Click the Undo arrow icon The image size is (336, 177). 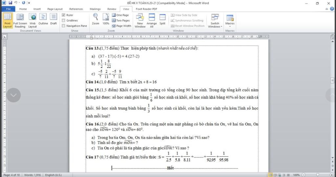[16, 3]
